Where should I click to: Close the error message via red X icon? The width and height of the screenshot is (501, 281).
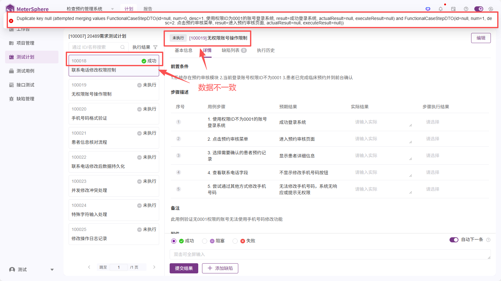tap(11, 21)
